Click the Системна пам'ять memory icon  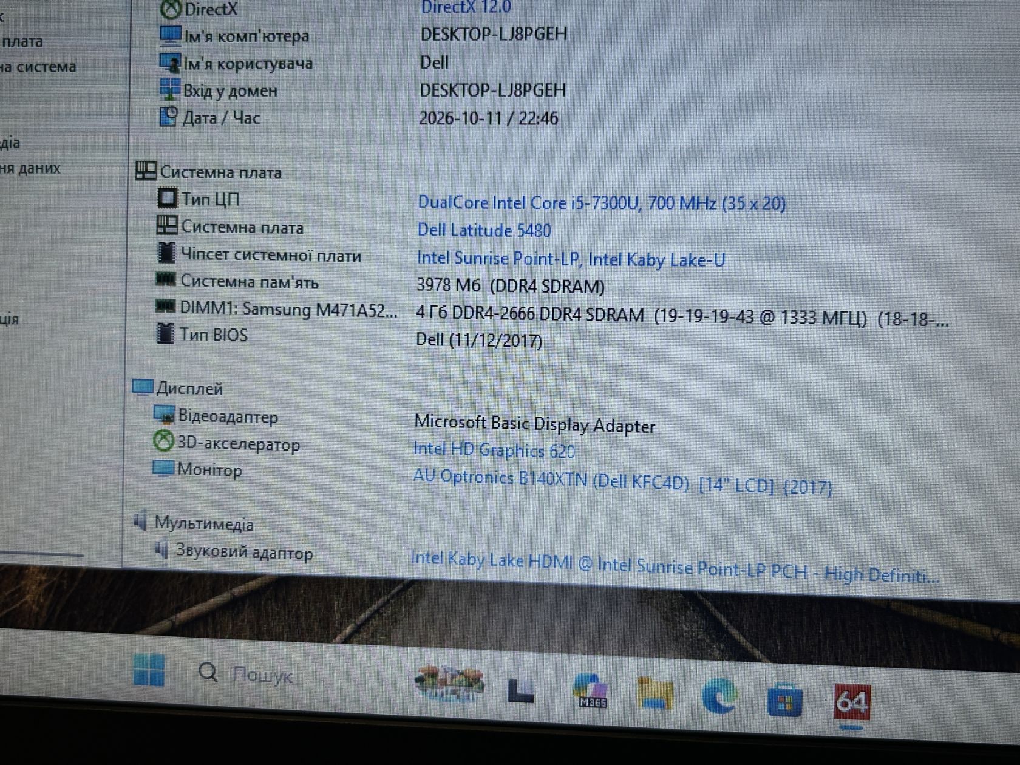[165, 280]
